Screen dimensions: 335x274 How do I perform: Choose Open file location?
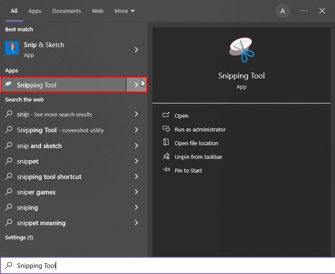196,143
